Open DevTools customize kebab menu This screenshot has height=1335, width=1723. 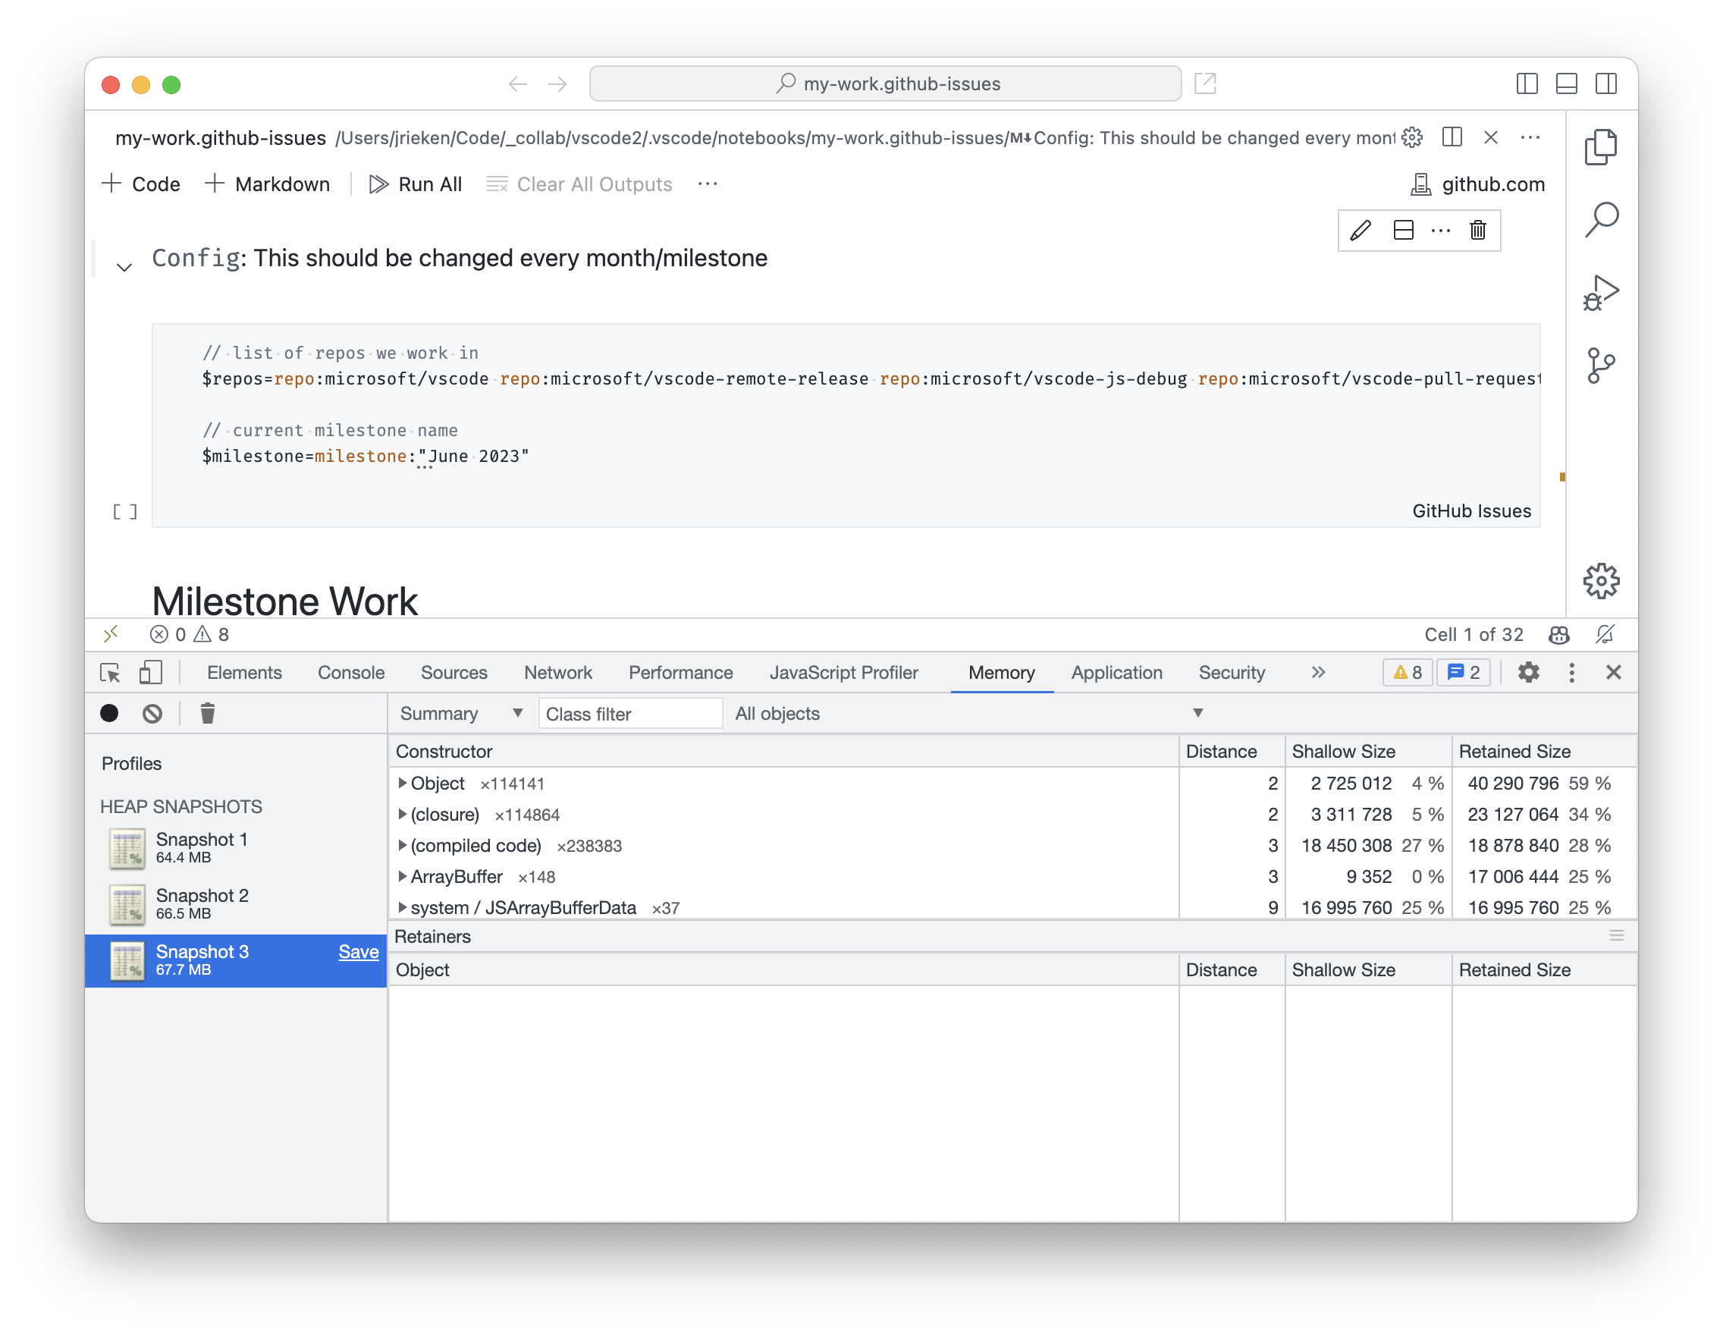1571,672
